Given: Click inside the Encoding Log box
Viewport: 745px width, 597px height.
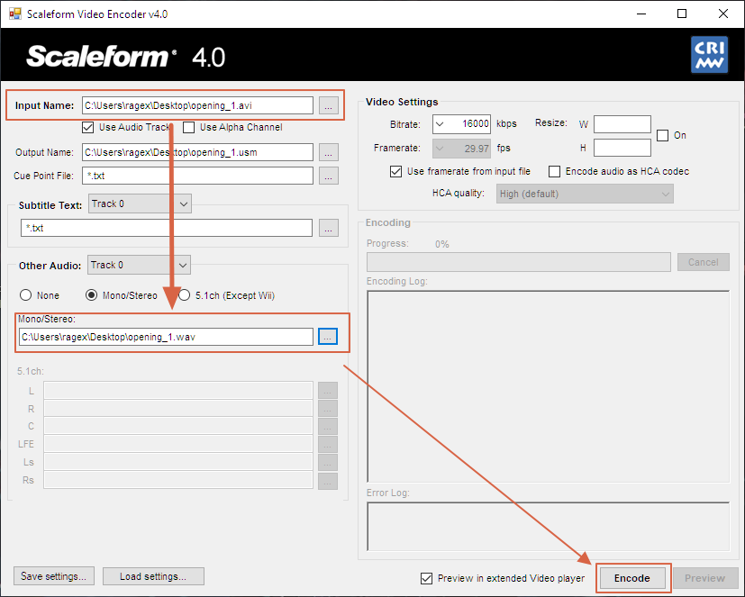Looking at the screenshot, I should click(x=548, y=386).
